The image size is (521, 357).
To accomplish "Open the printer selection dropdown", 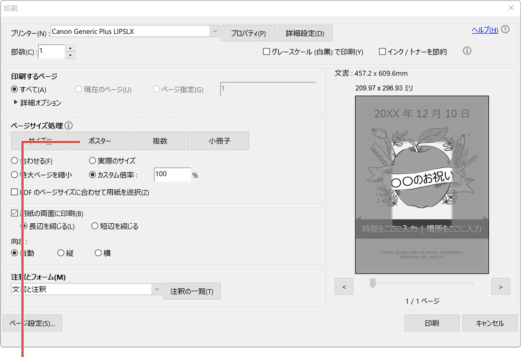I will (x=215, y=31).
